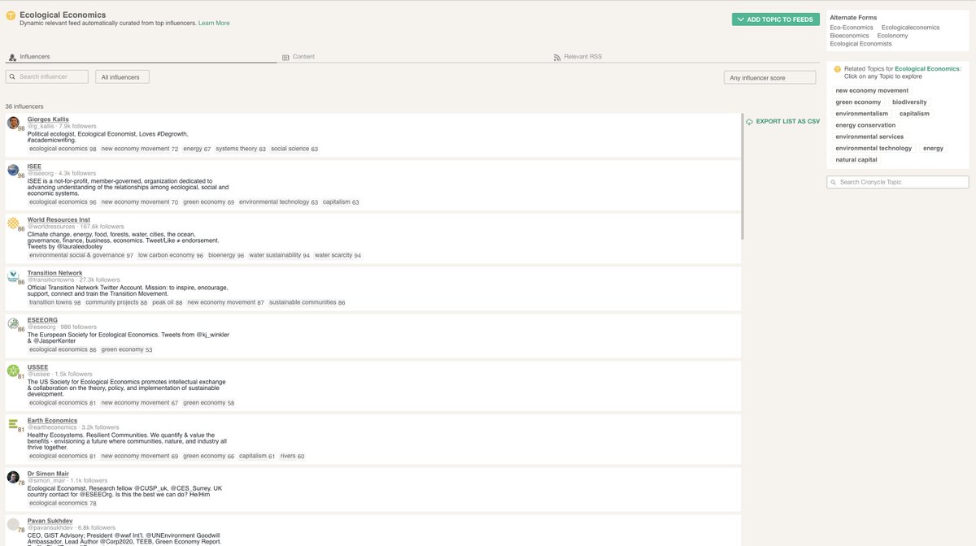Select related topic environmental services

click(869, 136)
